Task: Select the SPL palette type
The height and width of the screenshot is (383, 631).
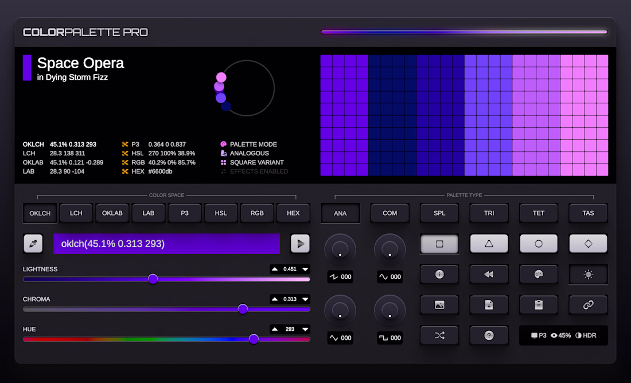Action: (439, 213)
